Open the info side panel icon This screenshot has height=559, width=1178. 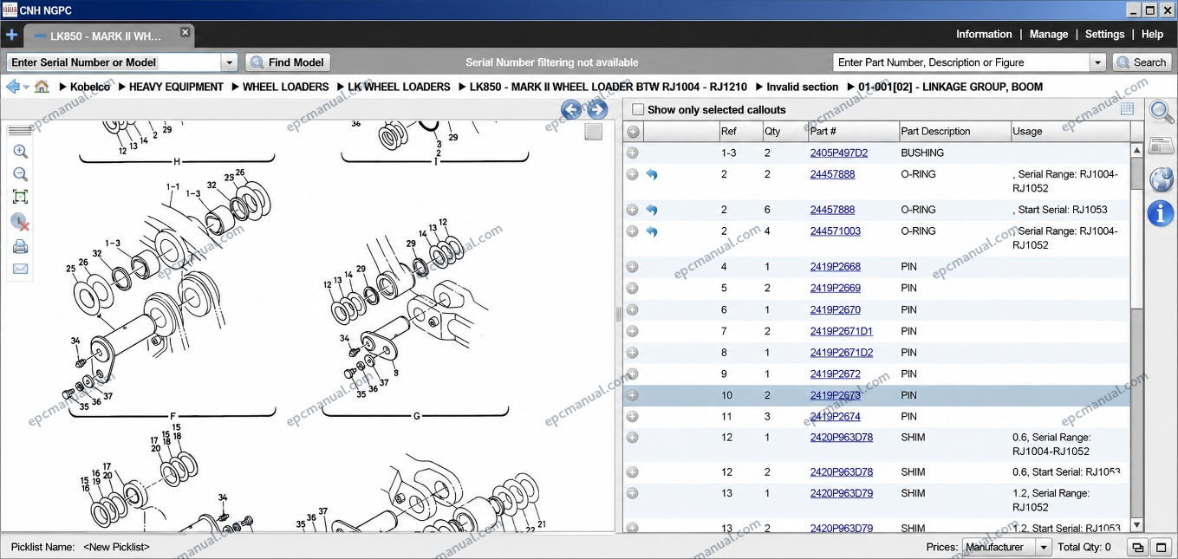click(x=1161, y=212)
